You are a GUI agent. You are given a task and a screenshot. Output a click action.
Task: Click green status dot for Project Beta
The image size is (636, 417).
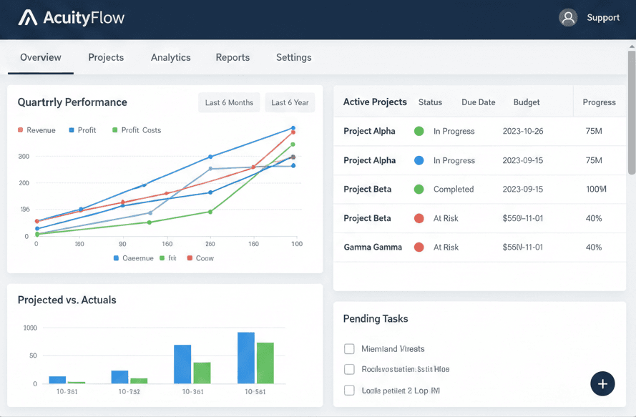tap(419, 190)
